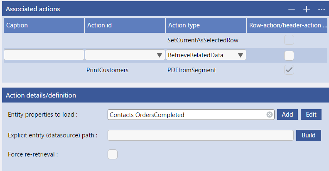This screenshot has width=329, height=171.
Task: Focus the Caption input in selected row
Action: tap(44, 55)
